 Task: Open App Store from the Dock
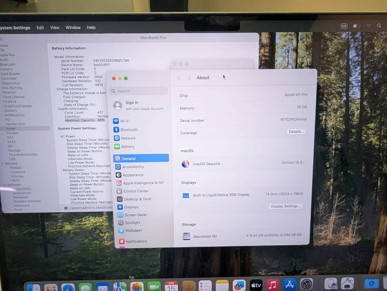coord(289,284)
